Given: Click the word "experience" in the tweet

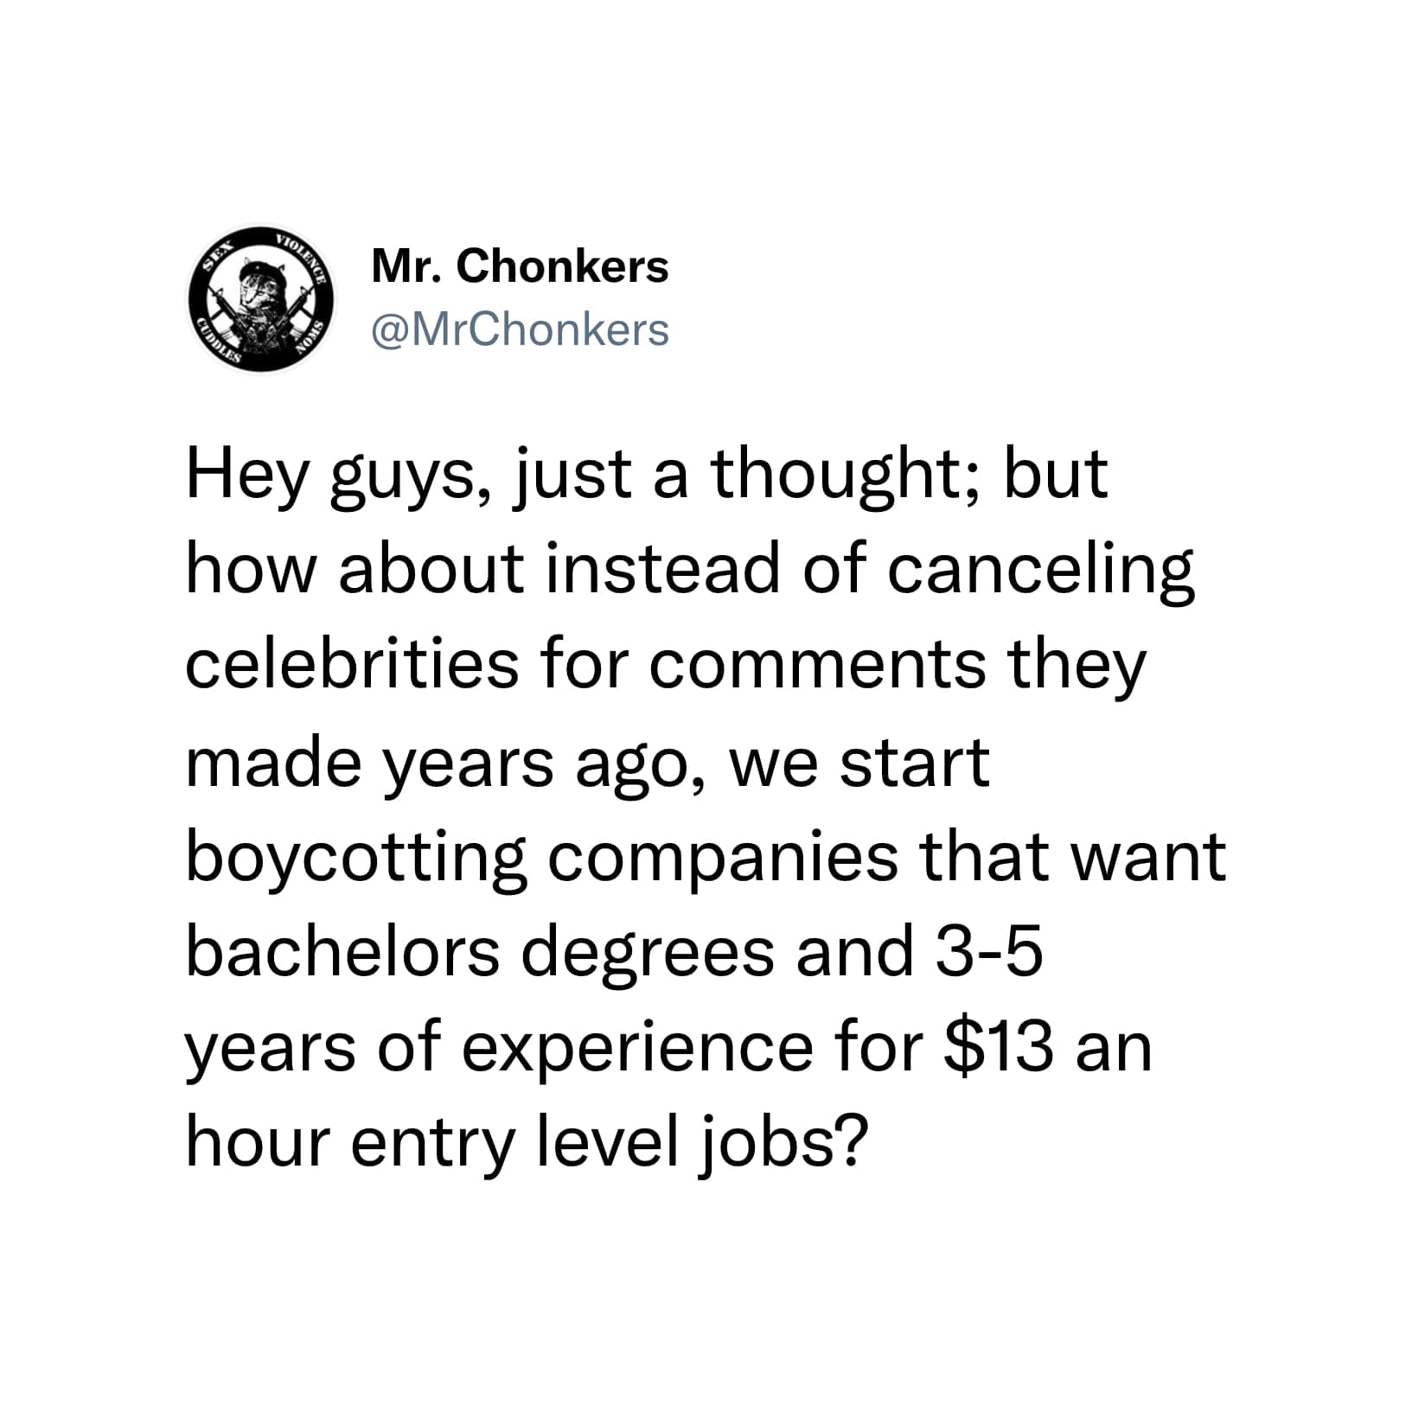Looking at the screenshot, I should point(639,1047).
